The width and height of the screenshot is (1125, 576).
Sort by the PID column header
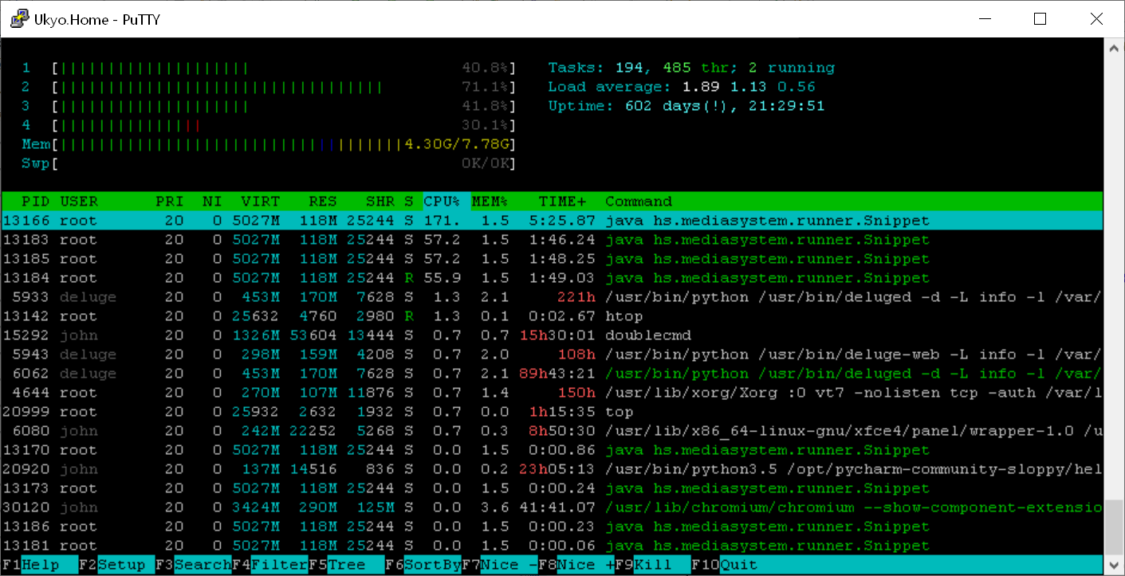[35, 202]
